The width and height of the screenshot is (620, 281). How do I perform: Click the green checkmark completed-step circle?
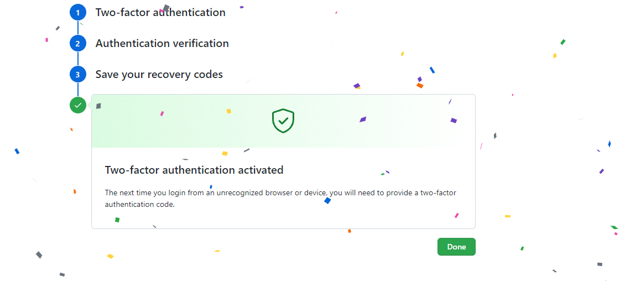(78, 105)
